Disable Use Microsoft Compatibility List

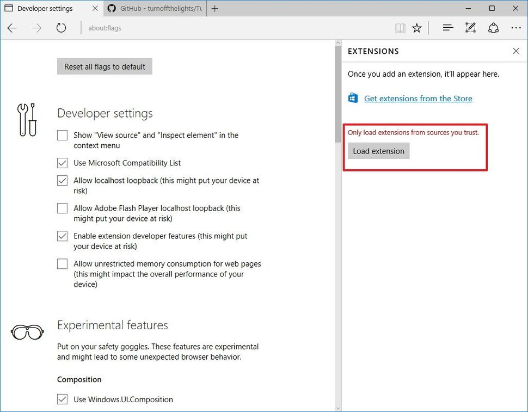(62, 162)
